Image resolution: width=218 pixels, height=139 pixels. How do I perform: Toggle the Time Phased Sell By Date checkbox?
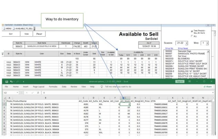[192, 31]
